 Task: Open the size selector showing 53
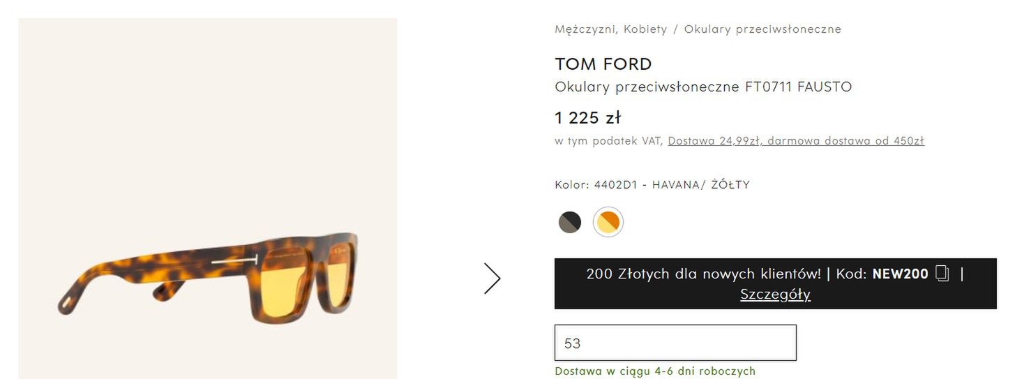pos(675,343)
